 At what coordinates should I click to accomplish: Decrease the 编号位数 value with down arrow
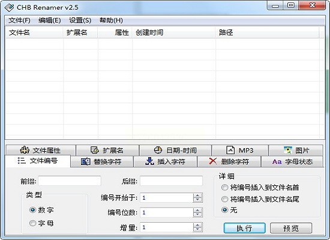click(197, 215)
